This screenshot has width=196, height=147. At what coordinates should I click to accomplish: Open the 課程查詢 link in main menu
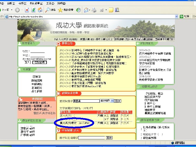click(x=37, y=80)
